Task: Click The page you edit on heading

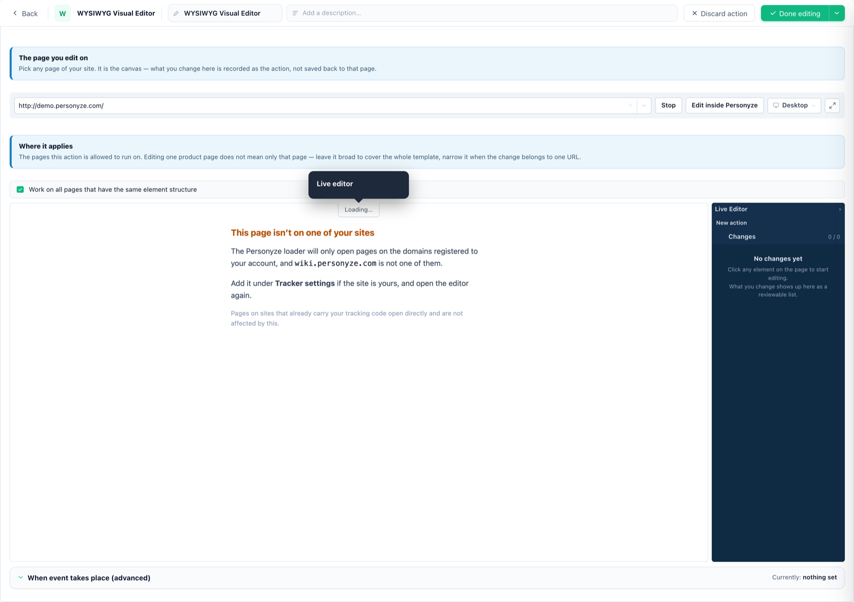Action: 53,58
